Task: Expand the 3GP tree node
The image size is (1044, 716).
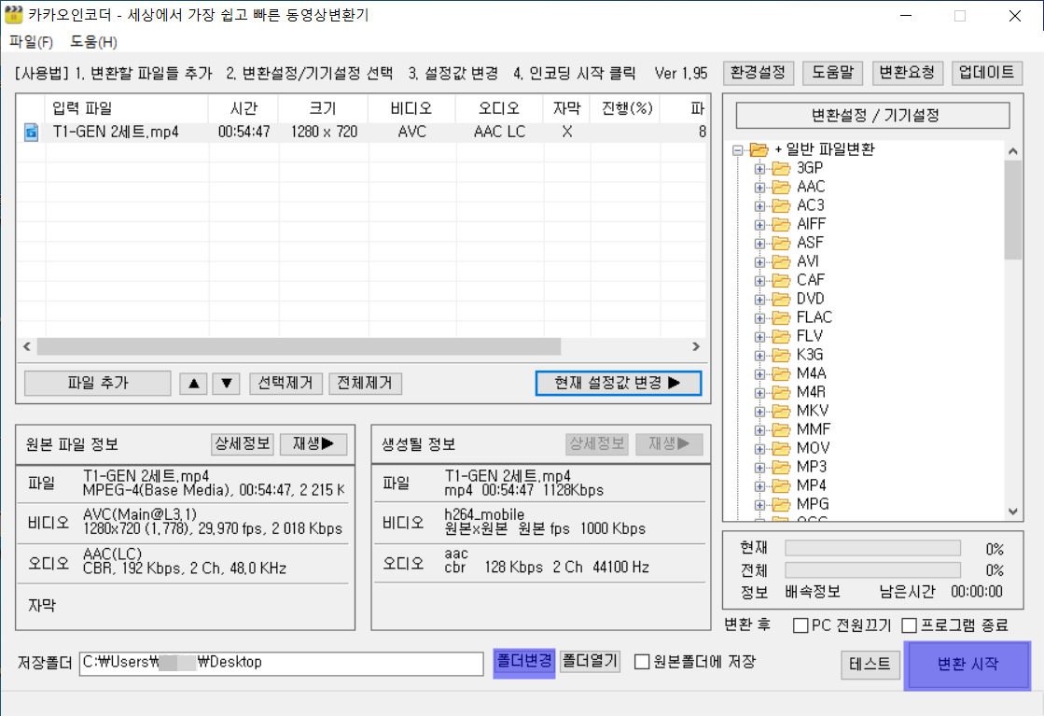Action: tap(759, 169)
